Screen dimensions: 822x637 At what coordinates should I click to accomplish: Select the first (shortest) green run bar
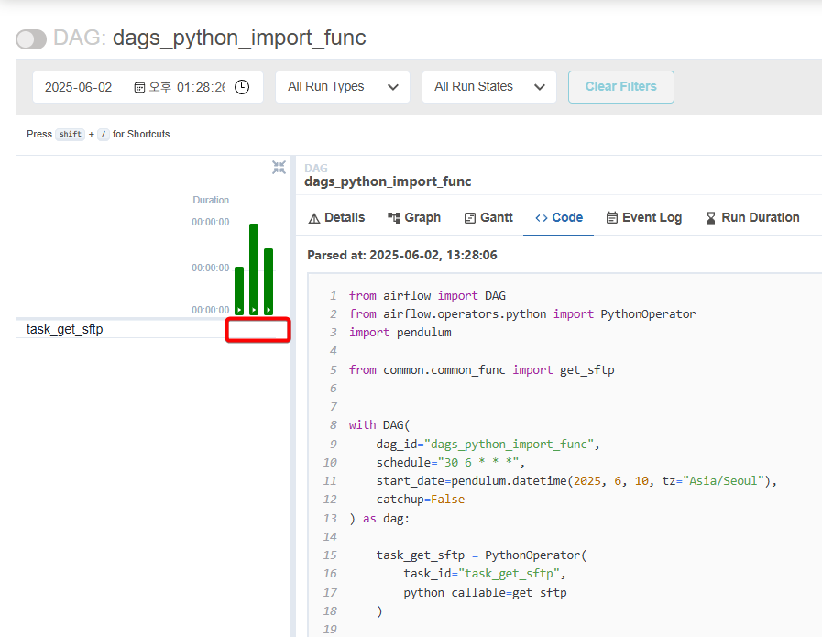239,291
